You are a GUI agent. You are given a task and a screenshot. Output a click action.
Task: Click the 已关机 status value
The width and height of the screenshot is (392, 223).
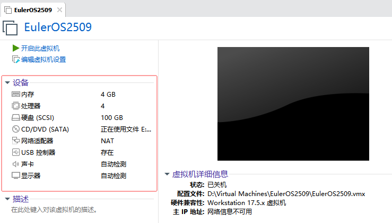pyautogui.click(x=217, y=185)
